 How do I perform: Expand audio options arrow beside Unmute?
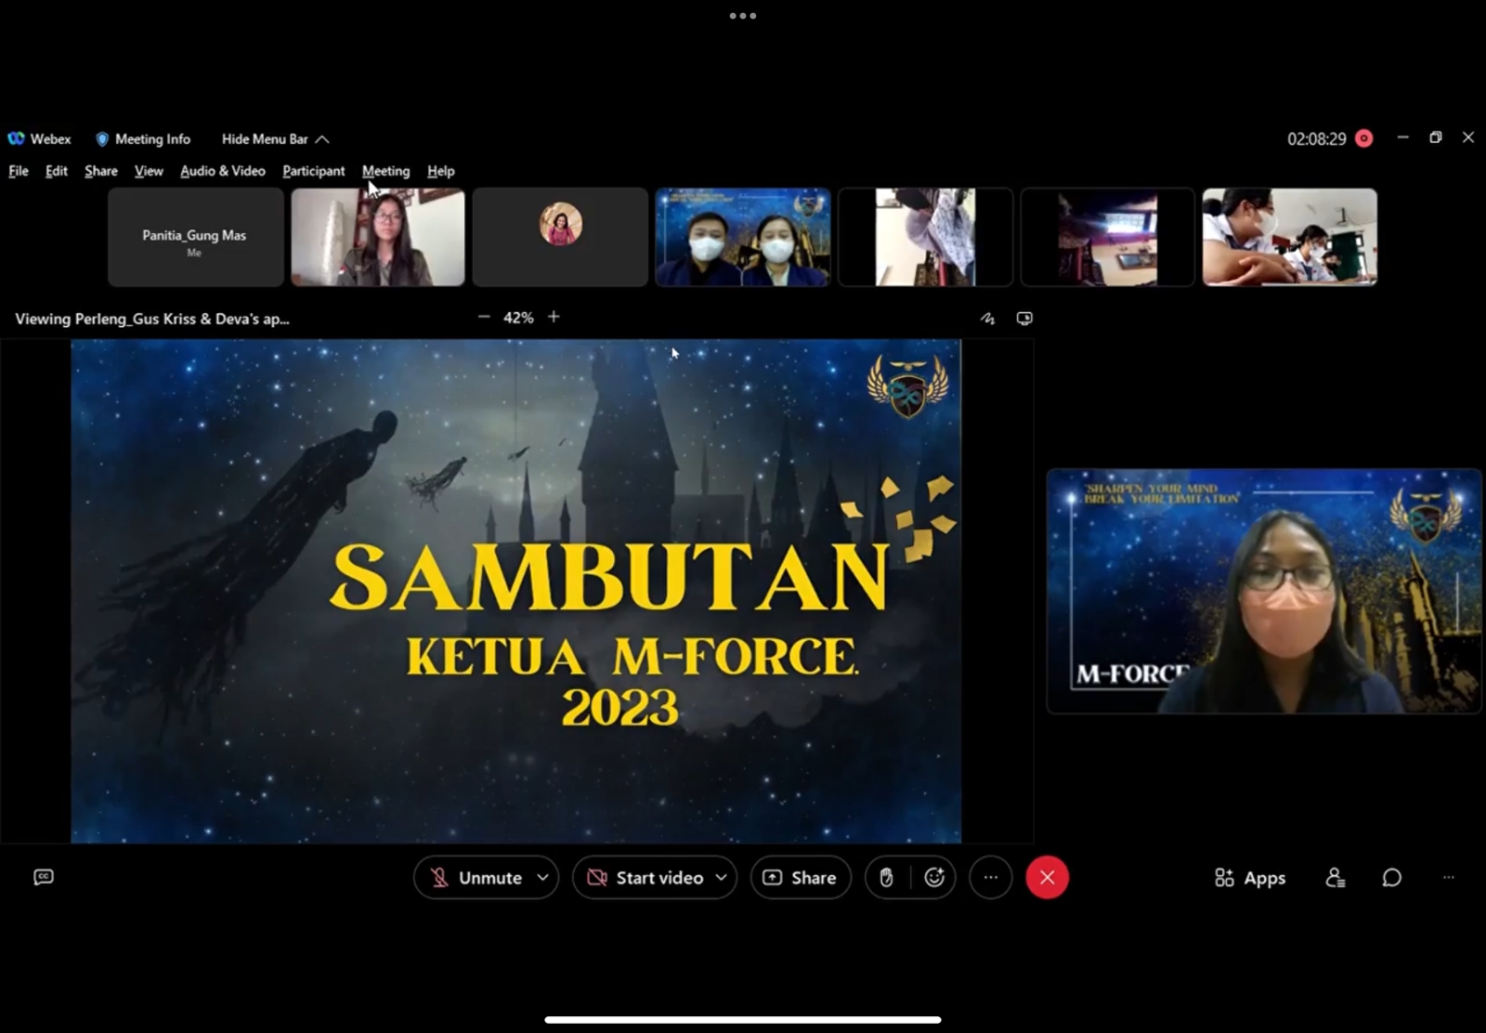(x=543, y=878)
